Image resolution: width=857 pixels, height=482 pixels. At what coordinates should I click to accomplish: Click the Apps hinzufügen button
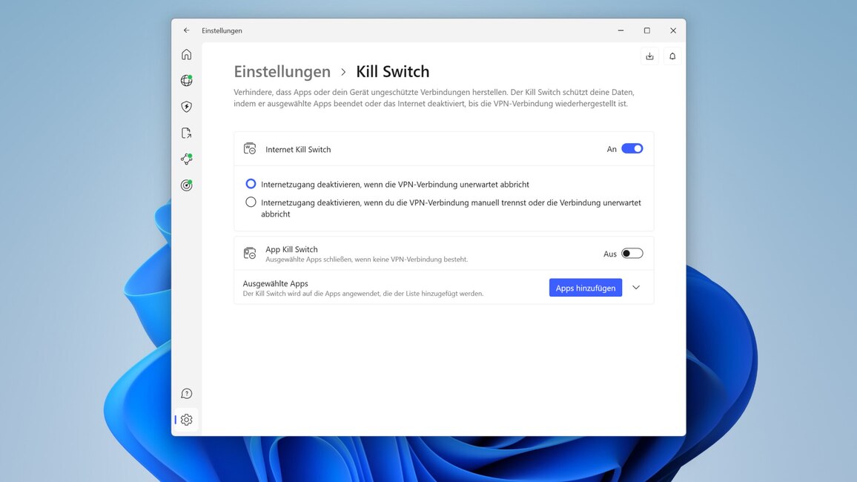tap(586, 287)
